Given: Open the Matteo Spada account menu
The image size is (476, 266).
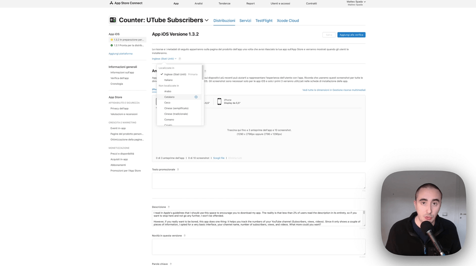Looking at the screenshot, I should click(x=356, y=2).
